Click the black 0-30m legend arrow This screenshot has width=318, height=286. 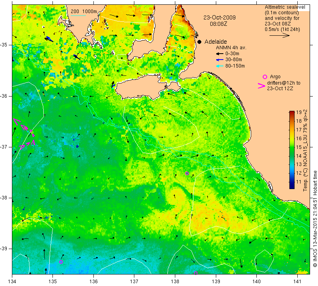click(220, 54)
